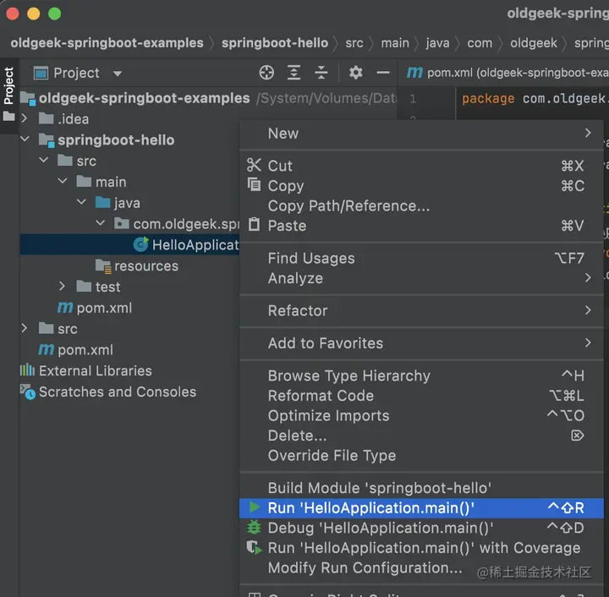Click springboot-hello in breadcrumb
Image resolution: width=609 pixels, height=597 pixels.
pyautogui.click(x=275, y=42)
